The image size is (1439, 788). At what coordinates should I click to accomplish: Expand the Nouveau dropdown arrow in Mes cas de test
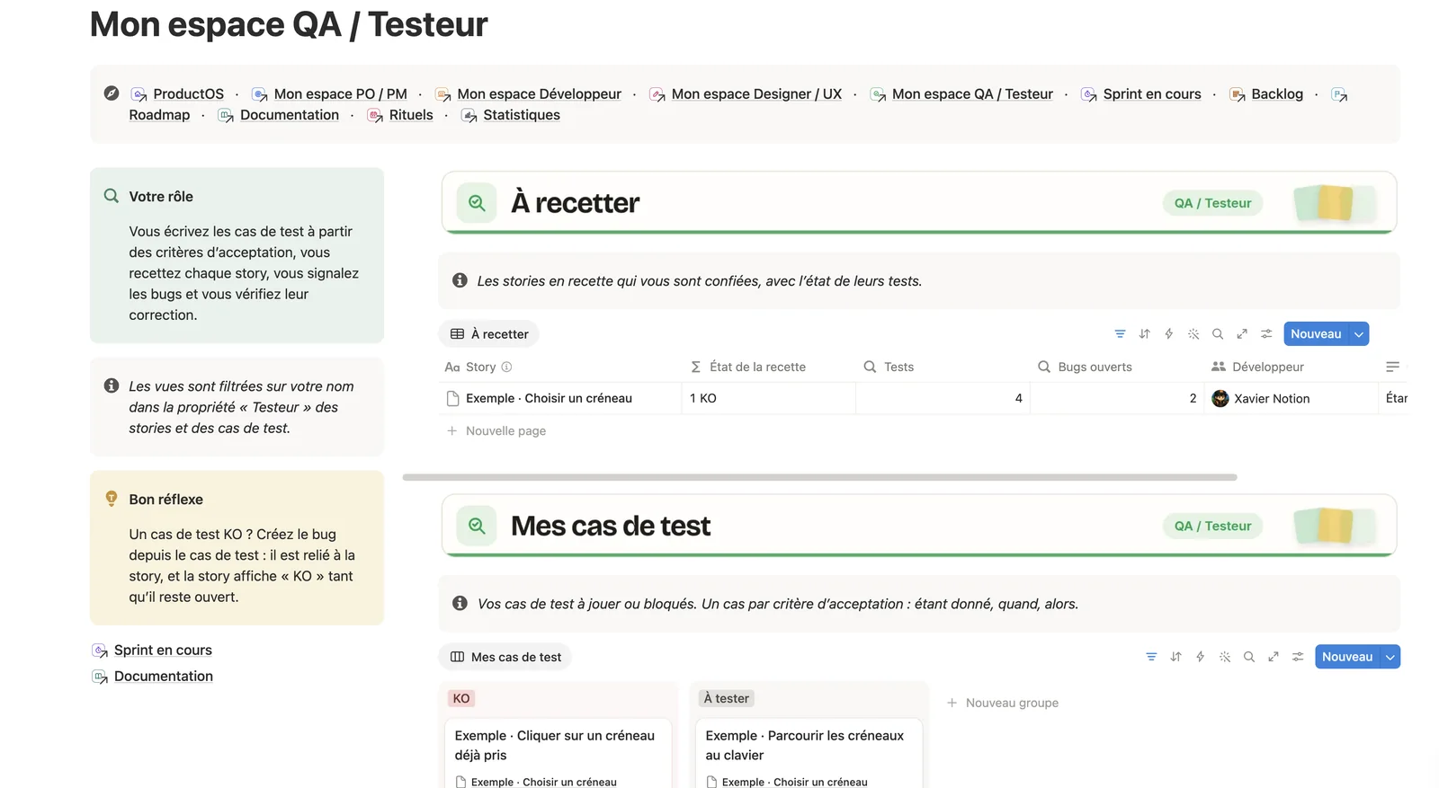(x=1390, y=657)
